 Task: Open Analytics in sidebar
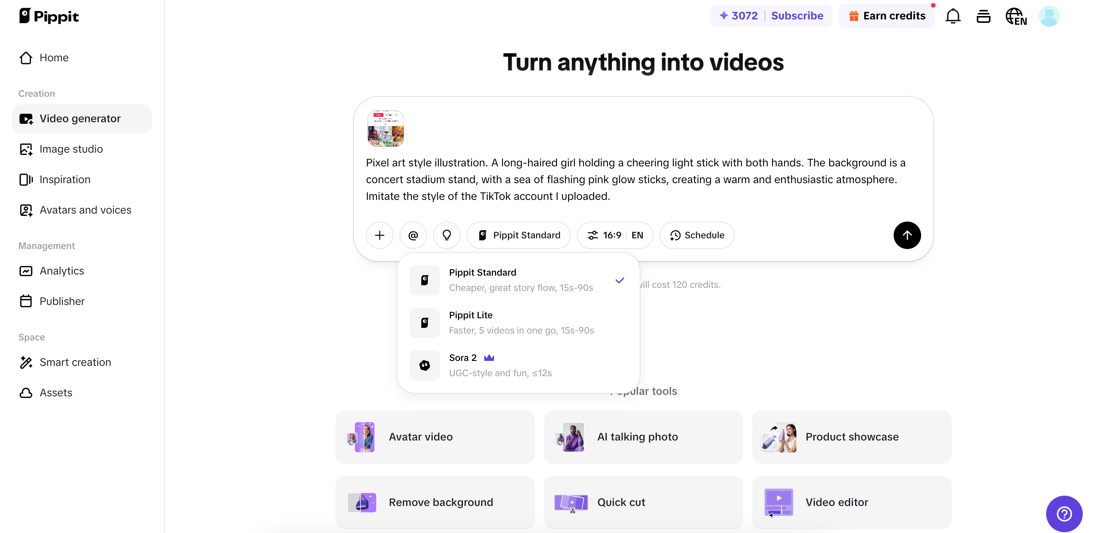pos(61,271)
